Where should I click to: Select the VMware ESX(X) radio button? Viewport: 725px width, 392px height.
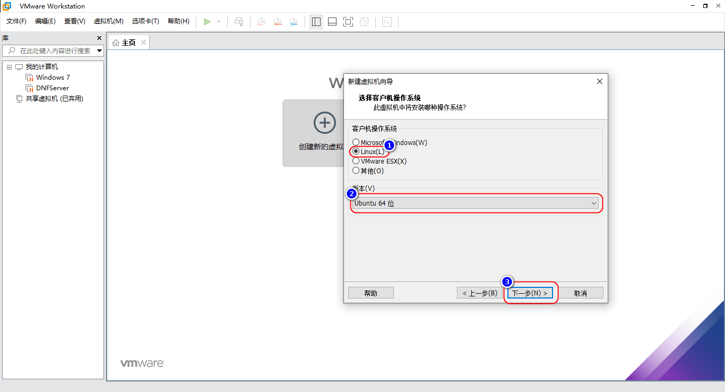pyautogui.click(x=356, y=161)
